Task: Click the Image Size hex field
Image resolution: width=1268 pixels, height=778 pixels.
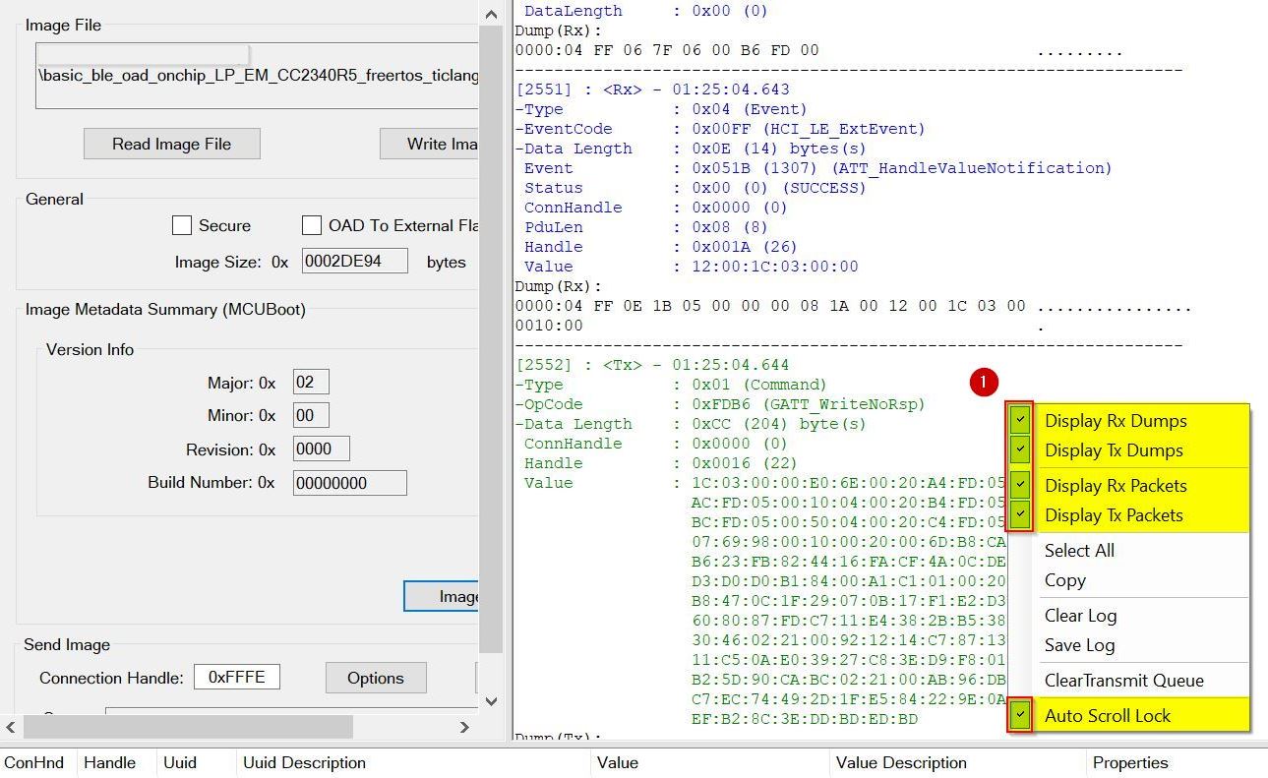Action: pos(354,262)
